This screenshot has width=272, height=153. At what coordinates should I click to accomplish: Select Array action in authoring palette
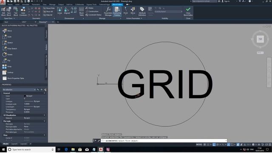click(x=7, y=66)
